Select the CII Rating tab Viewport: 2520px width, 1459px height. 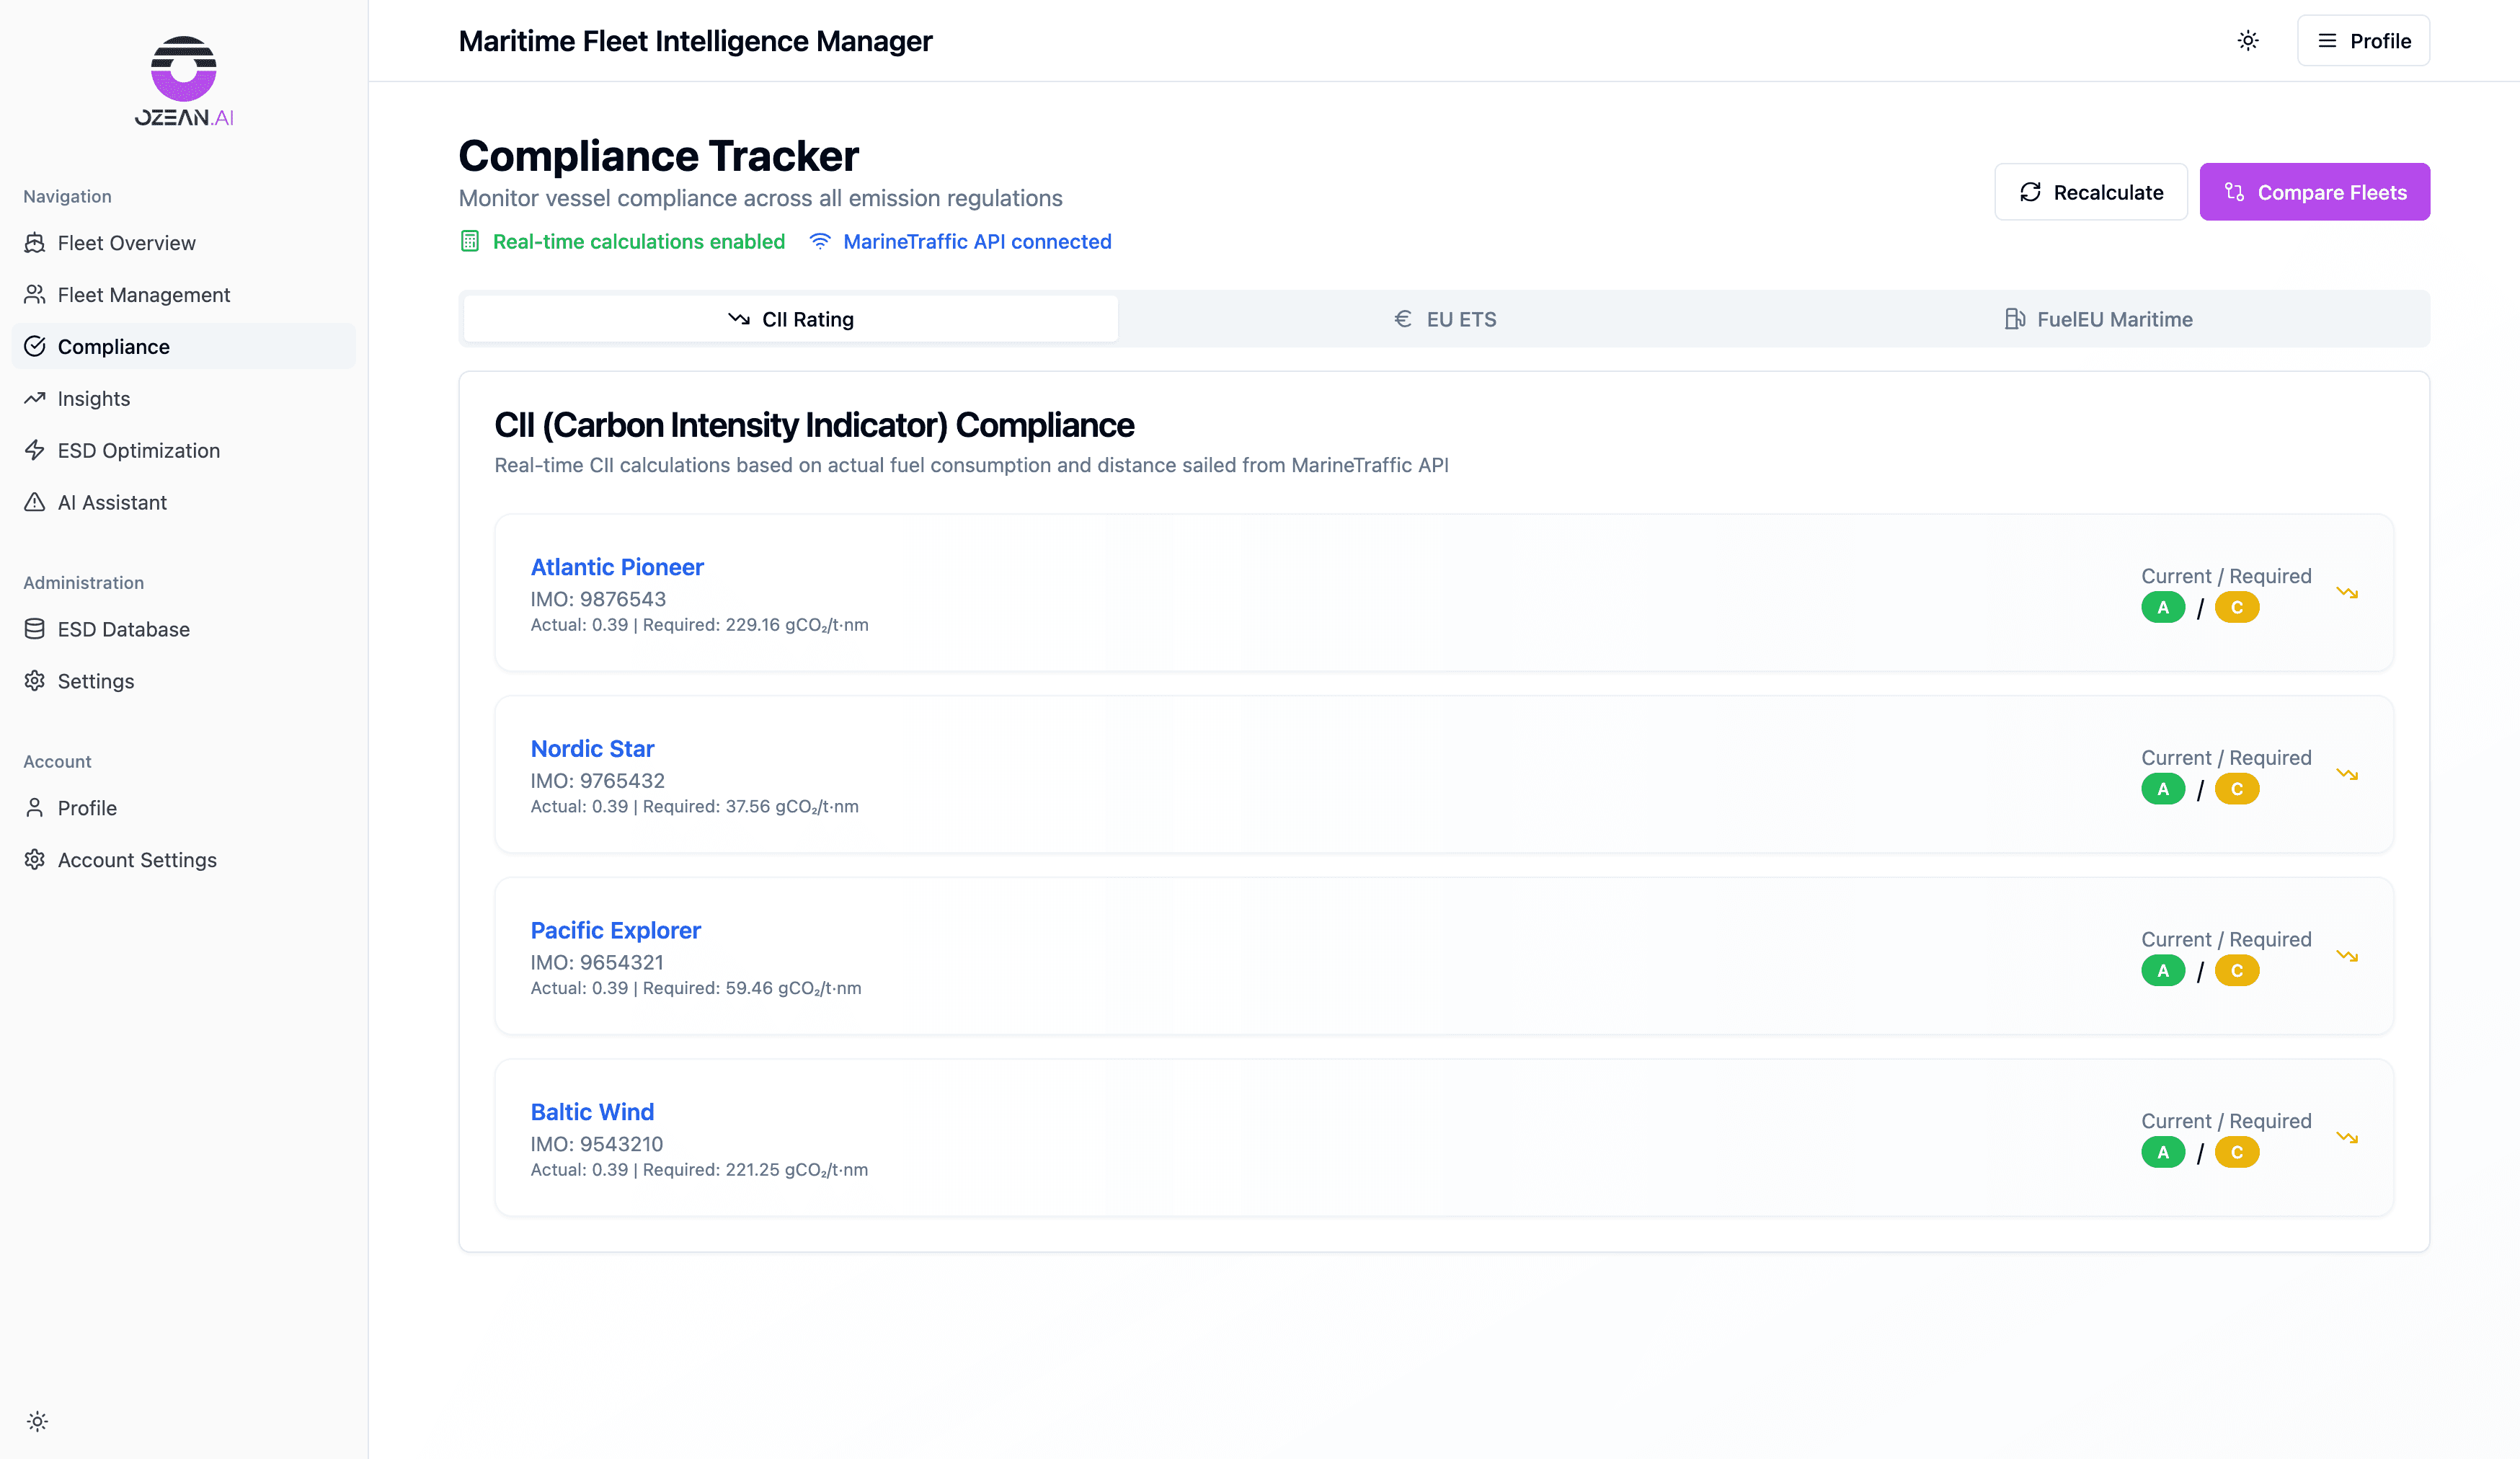tap(790, 319)
